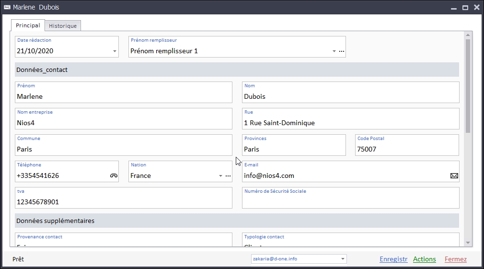Expand the Date rédaction date picker
Viewport: 484px width, 269px height.
click(x=115, y=51)
